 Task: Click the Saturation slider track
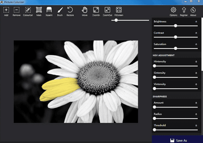176,48
